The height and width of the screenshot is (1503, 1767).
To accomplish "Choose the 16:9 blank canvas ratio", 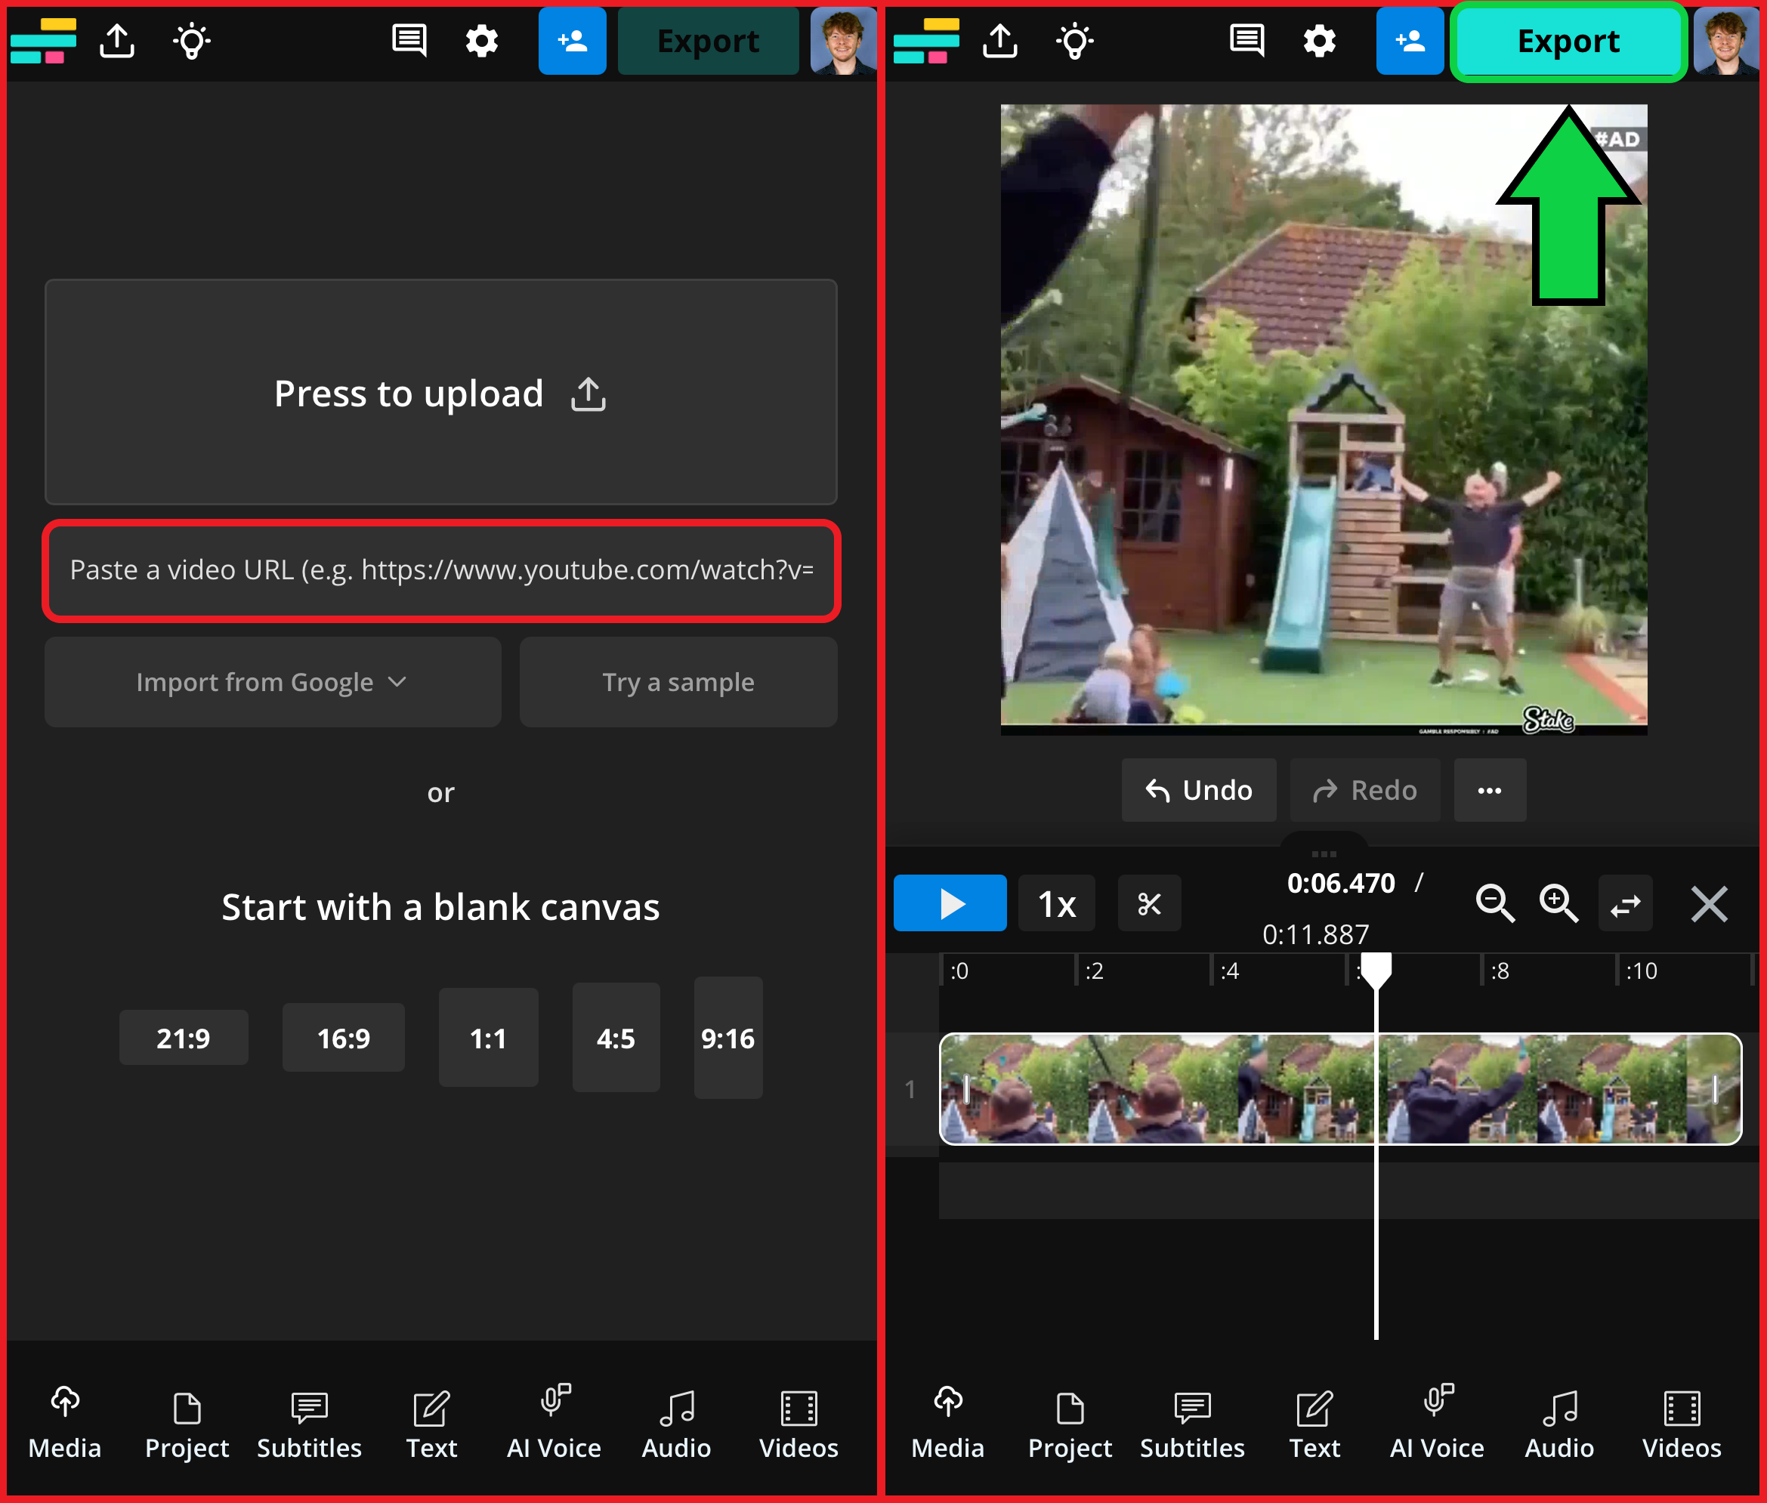I will [344, 1038].
